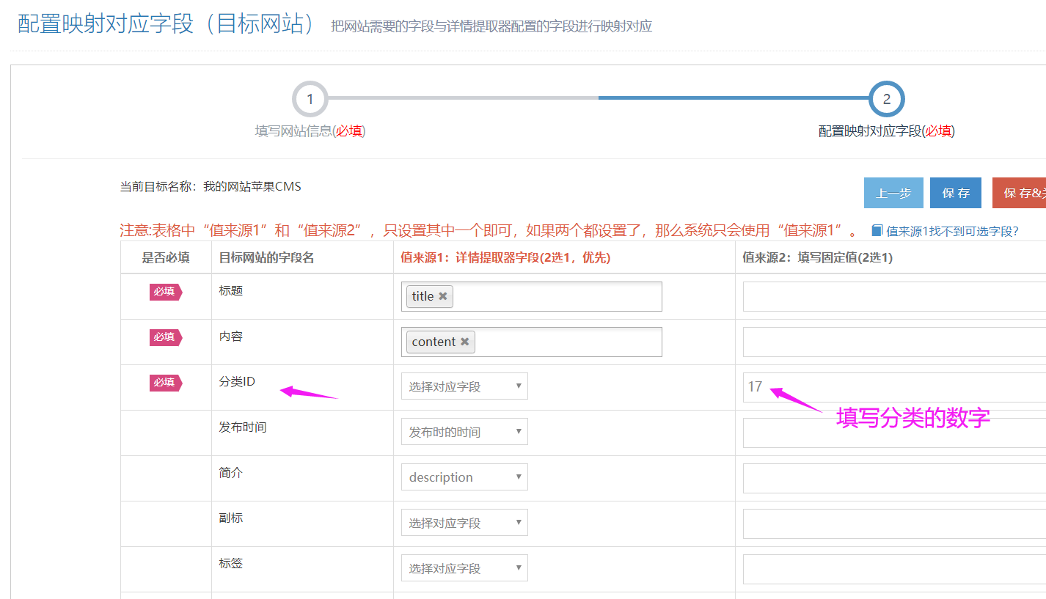Open the 值来源1找不到可选字段 help link

click(x=952, y=231)
